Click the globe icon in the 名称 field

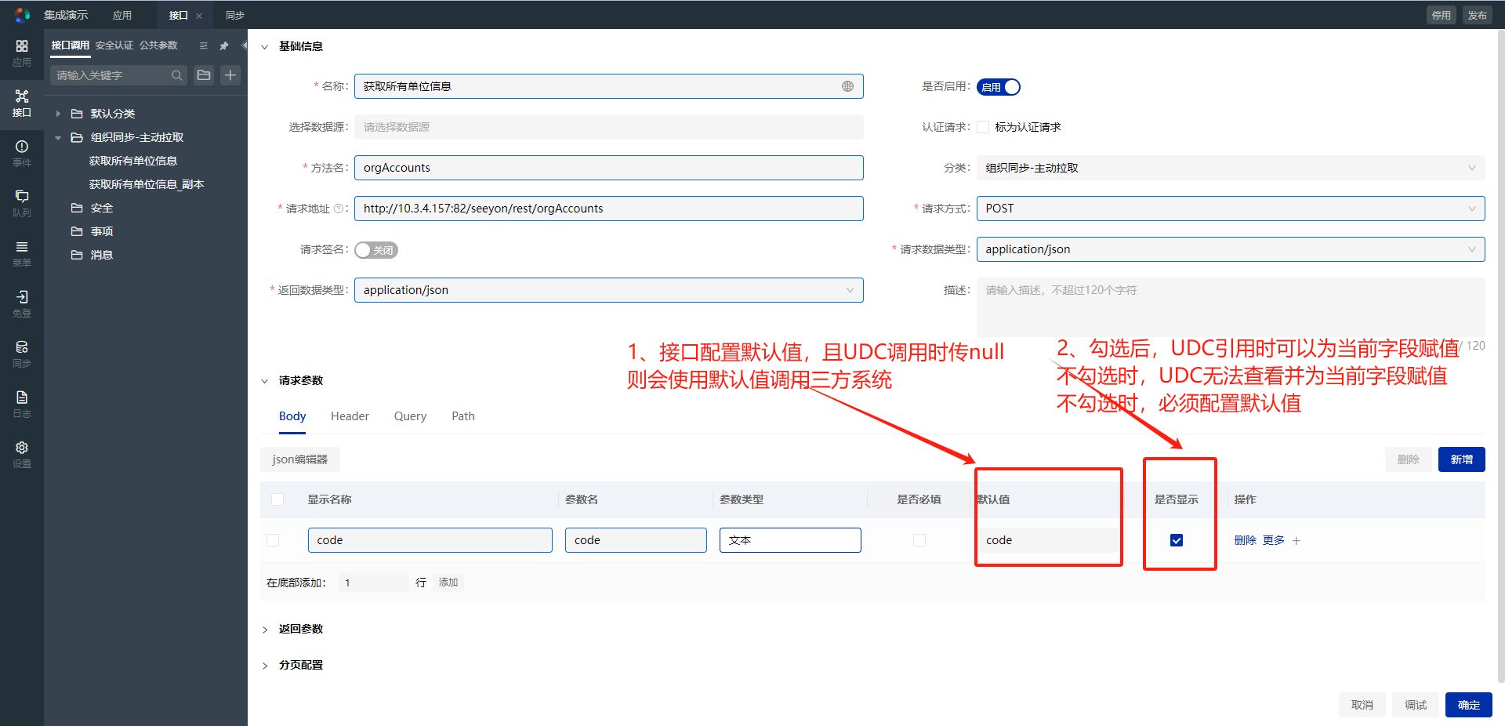[x=847, y=86]
